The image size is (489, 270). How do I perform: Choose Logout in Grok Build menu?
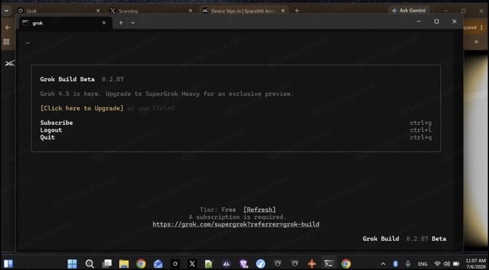(x=51, y=130)
